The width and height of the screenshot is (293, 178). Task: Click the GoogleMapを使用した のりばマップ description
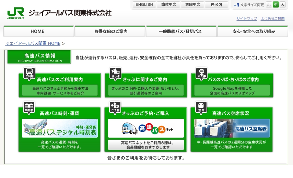(x=232, y=91)
